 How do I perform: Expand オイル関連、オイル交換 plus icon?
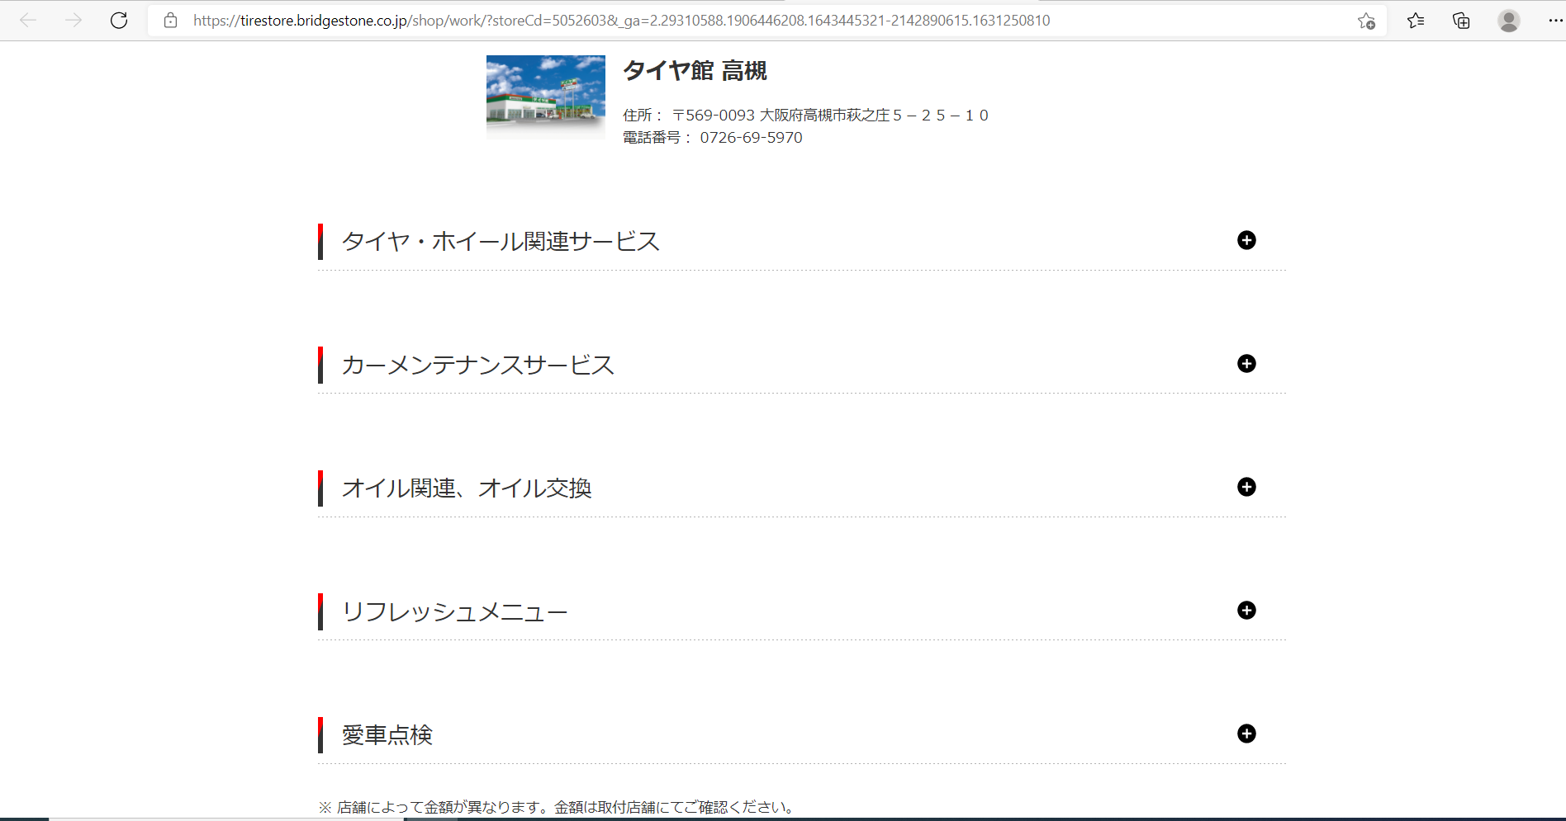pos(1246,487)
